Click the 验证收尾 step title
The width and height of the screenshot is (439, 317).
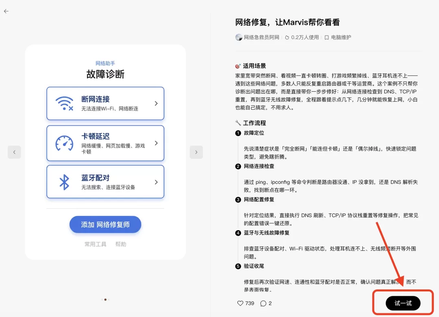[x=254, y=266]
